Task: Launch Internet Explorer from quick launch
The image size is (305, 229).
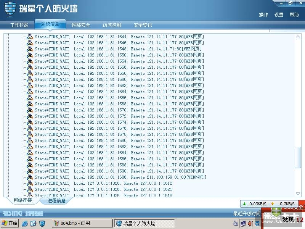Action: [25, 223]
